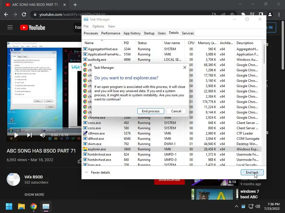This screenshot has height=213, width=285.
Task: Switch to the App history tab
Action: [x=132, y=33]
